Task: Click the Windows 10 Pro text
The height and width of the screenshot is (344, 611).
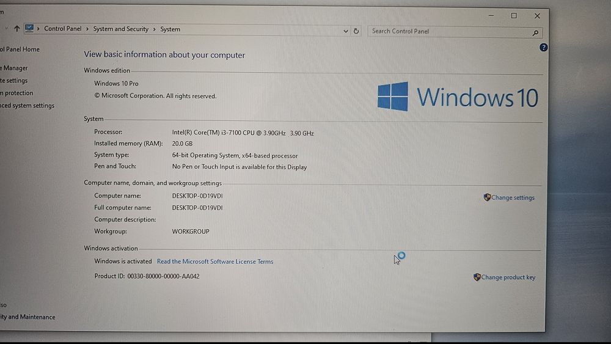Action: click(x=116, y=83)
